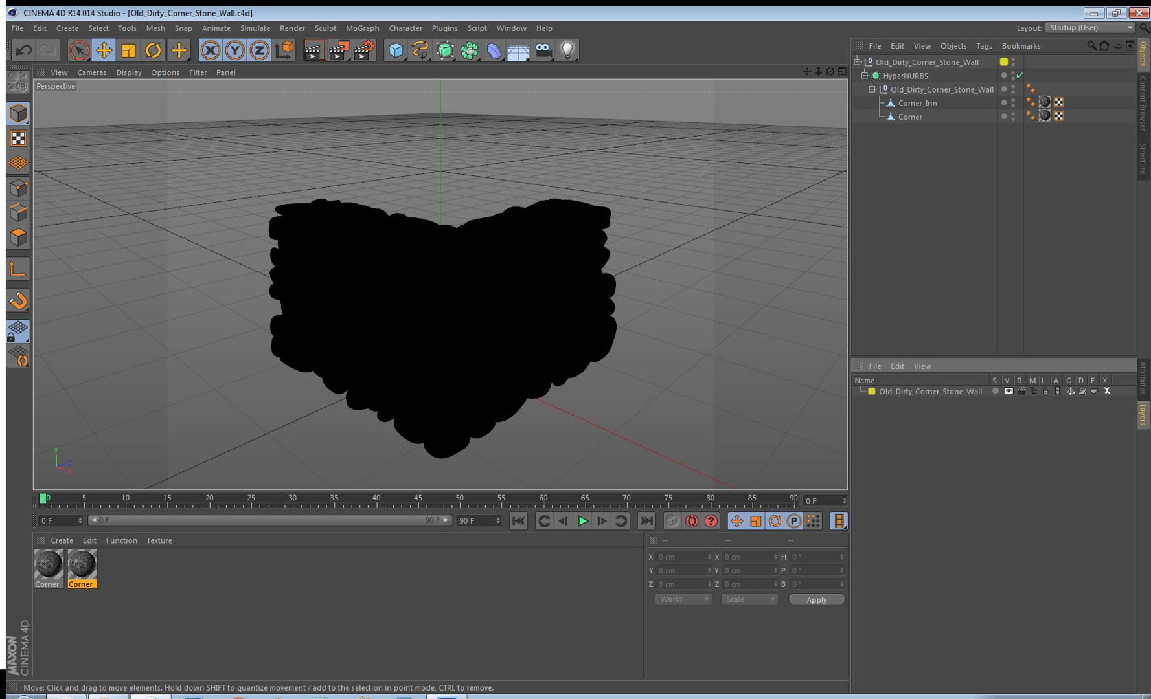This screenshot has height=699, width=1151.
Task: Toggle the X axis lock
Action: pyautogui.click(x=210, y=50)
